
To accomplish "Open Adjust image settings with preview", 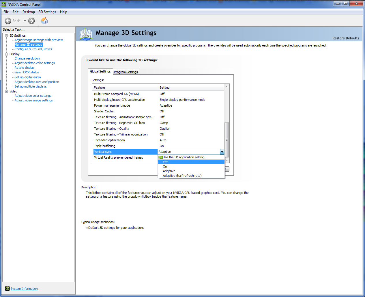I will coord(39,40).
